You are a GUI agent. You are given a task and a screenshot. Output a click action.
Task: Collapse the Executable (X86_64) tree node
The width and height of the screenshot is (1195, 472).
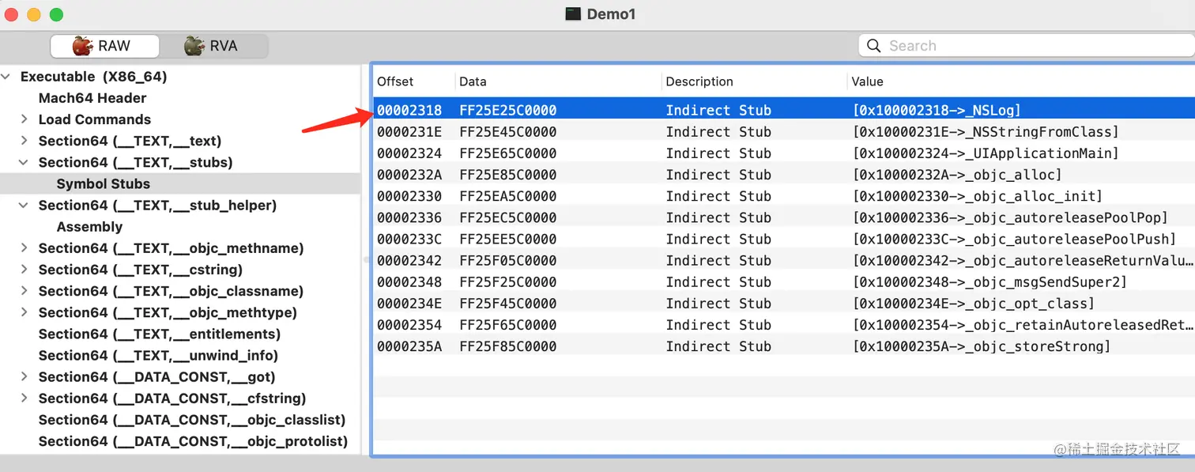[6, 77]
